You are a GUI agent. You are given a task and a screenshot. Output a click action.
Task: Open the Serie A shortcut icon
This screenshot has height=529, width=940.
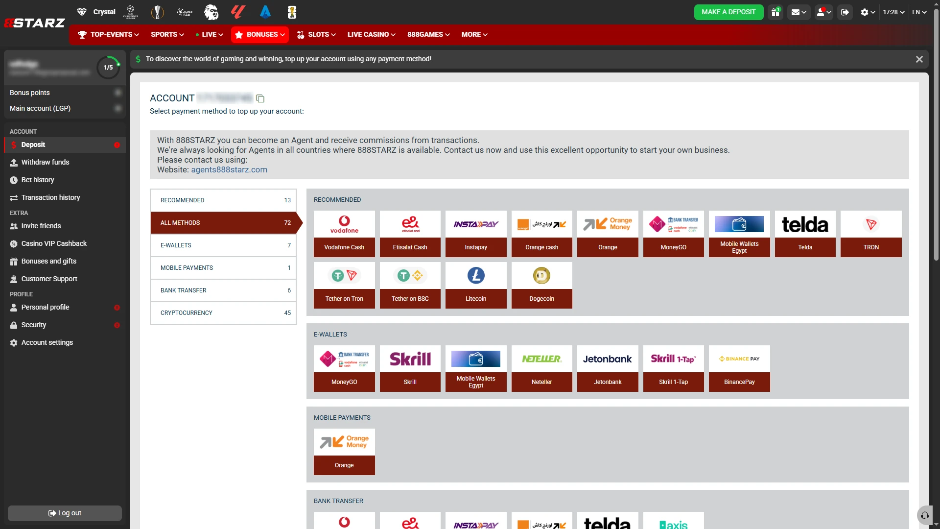pos(265,12)
